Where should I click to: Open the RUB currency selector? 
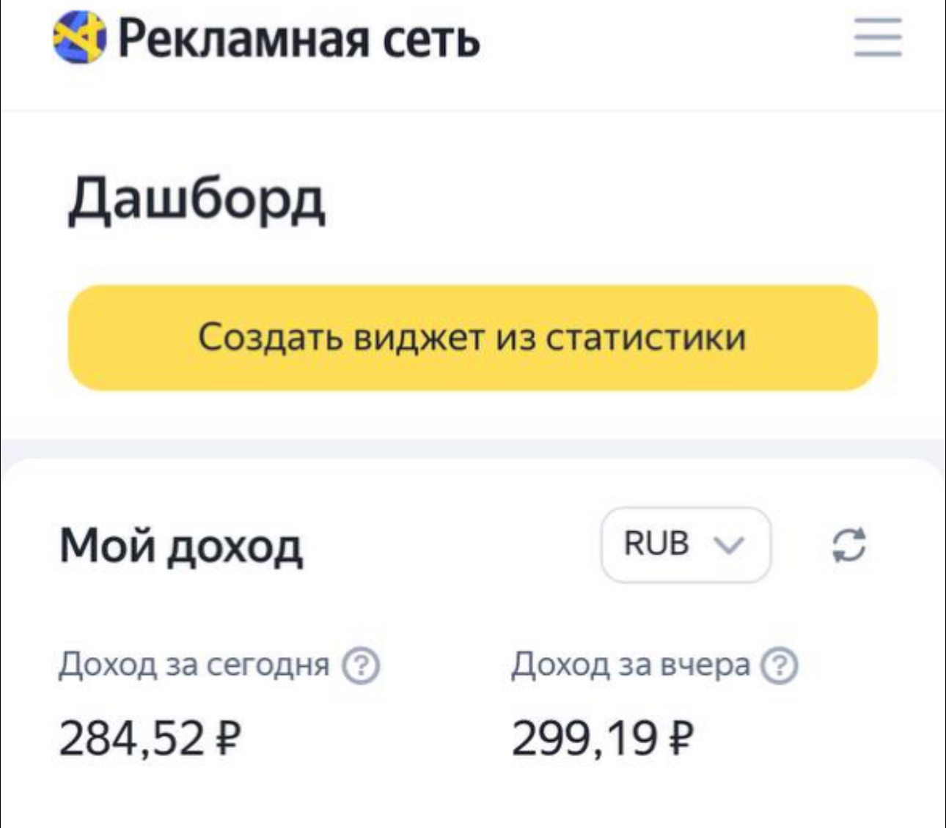click(685, 545)
